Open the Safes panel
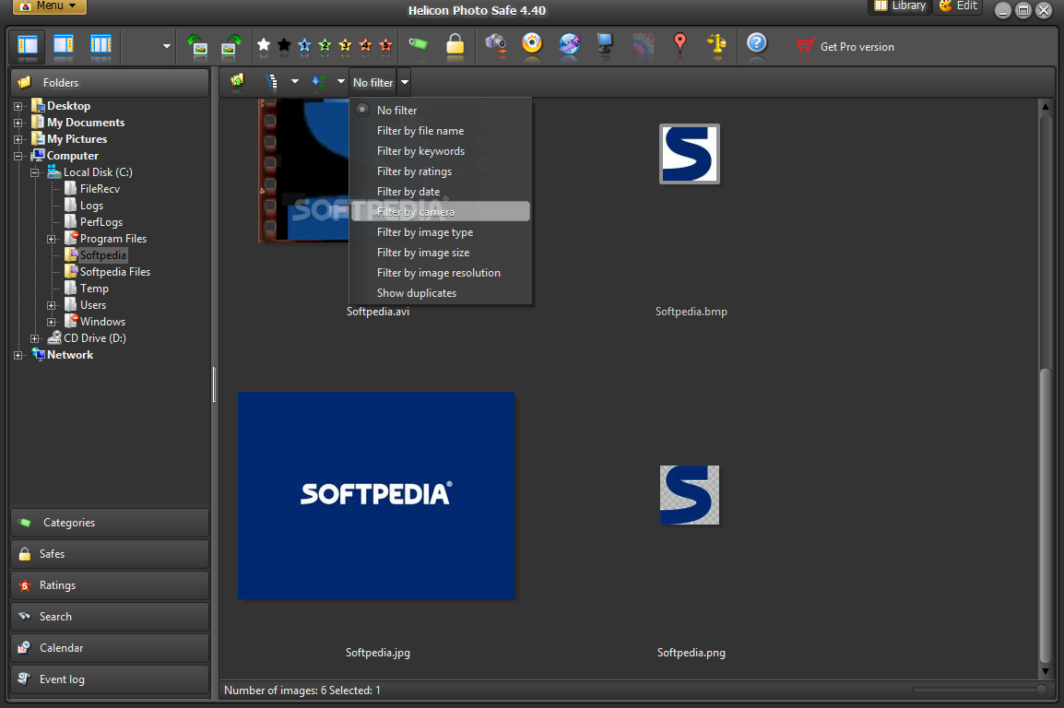This screenshot has height=708, width=1064. pos(109,554)
